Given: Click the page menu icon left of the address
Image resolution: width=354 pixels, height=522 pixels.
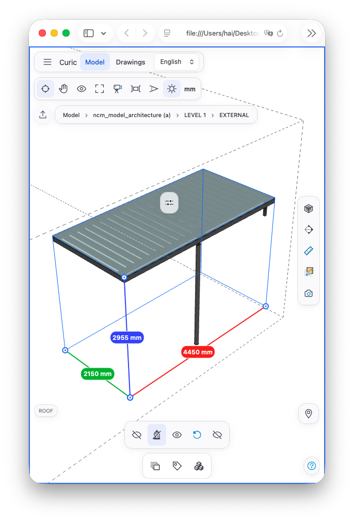Looking at the screenshot, I should click(x=167, y=34).
